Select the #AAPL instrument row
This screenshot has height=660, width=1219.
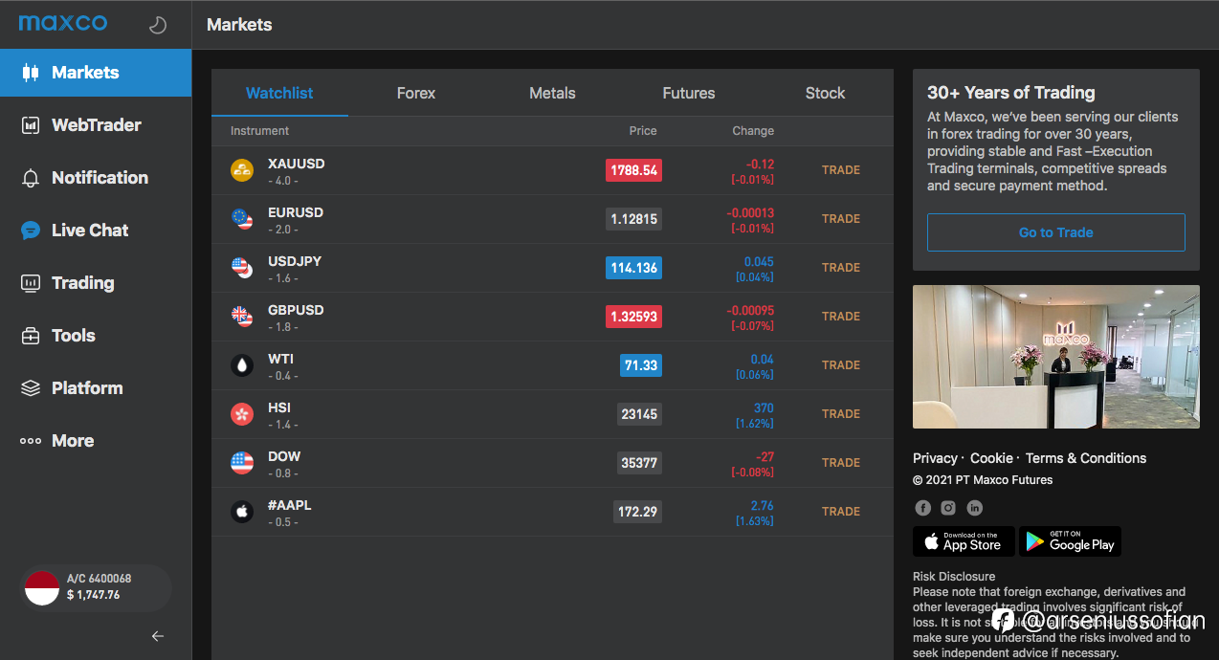(552, 512)
